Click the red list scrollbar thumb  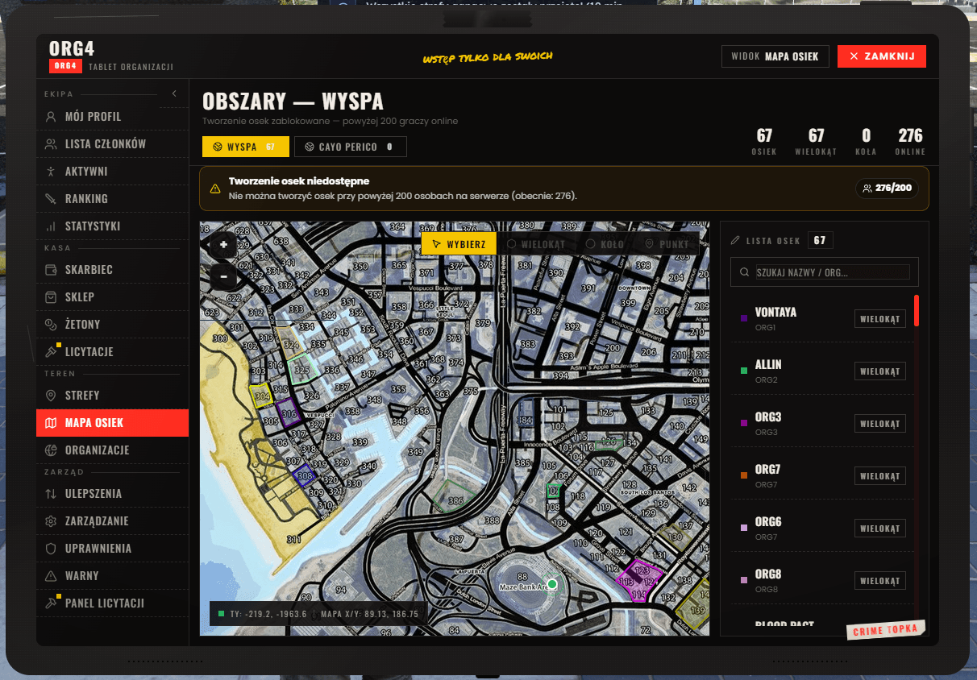pyautogui.click(x=917, y=311)
